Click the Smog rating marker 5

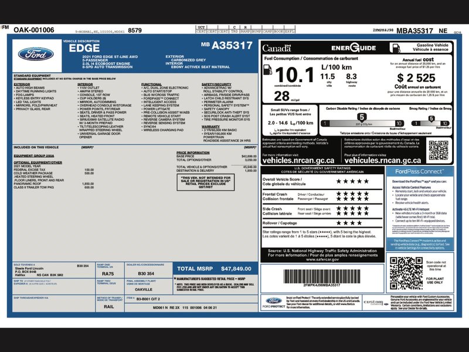(431, 119)
